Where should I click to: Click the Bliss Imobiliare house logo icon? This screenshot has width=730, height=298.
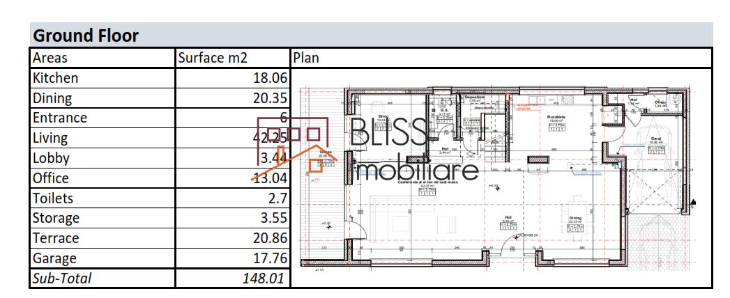(x=293, y=148)
